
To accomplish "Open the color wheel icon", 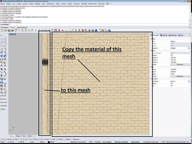I will [86, 30].
